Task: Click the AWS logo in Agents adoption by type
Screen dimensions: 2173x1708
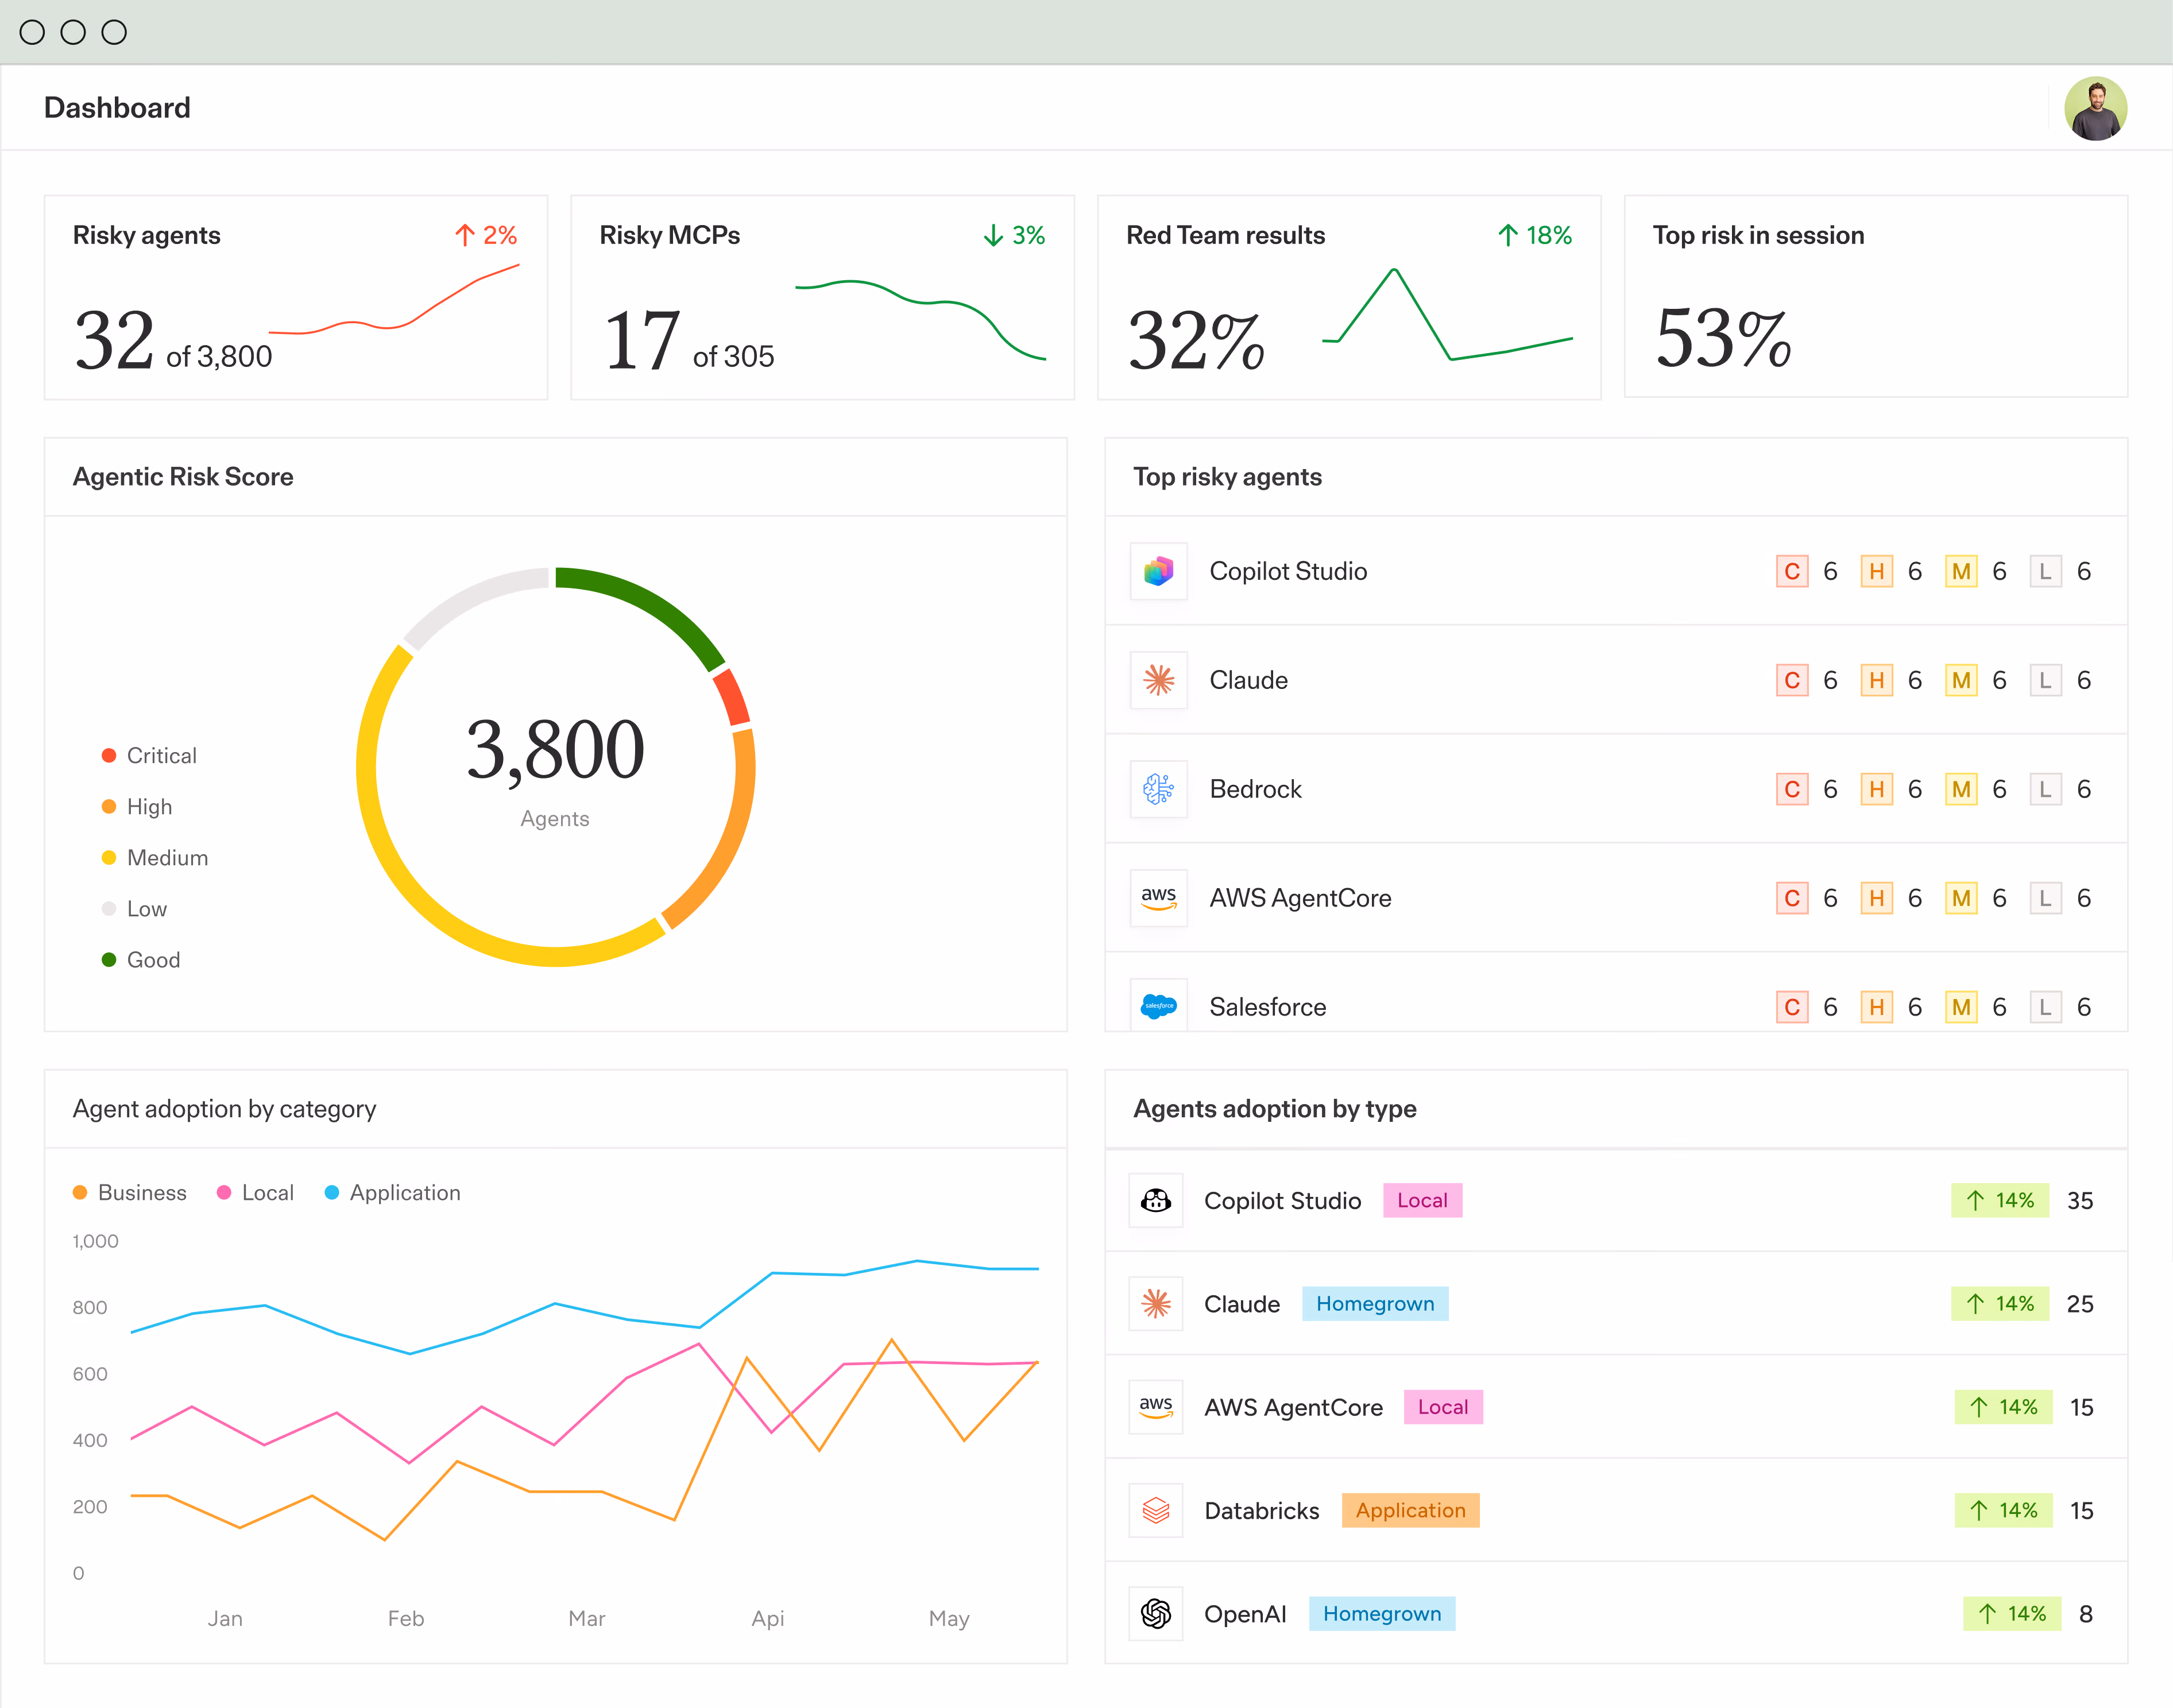Action: pos(1156,1407)
